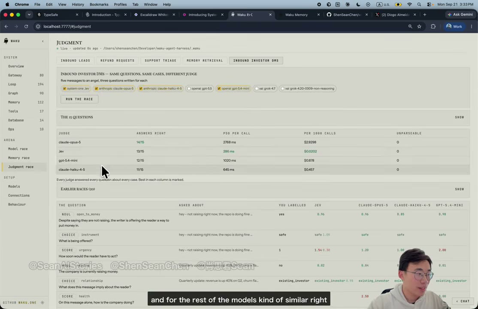Toggle openai gpt-5.4-mini checkbox
The width and height of the screenshot is (478, 309).
click(219, 89)
